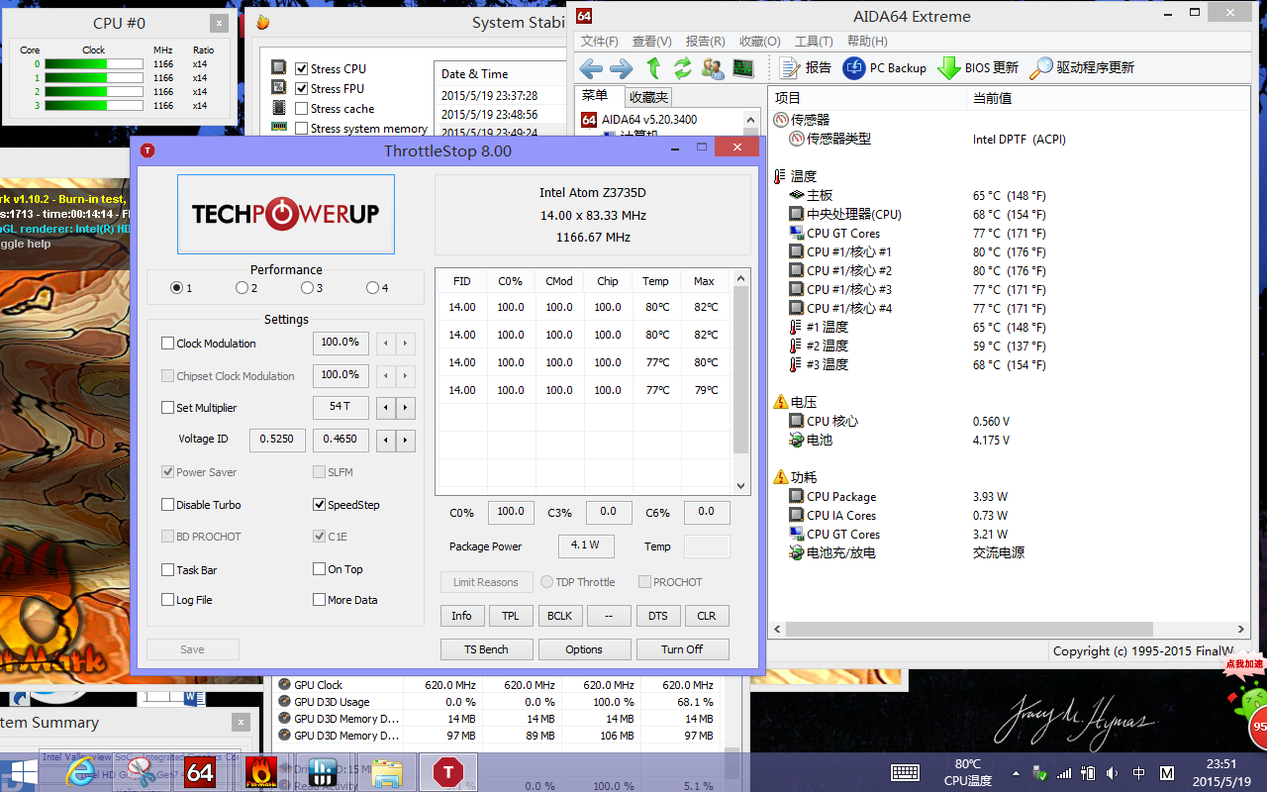Click the taskbar icon between FurMark and File Explorer
The width and height of the screenshot is (1267, 792).
click(321, 772)
